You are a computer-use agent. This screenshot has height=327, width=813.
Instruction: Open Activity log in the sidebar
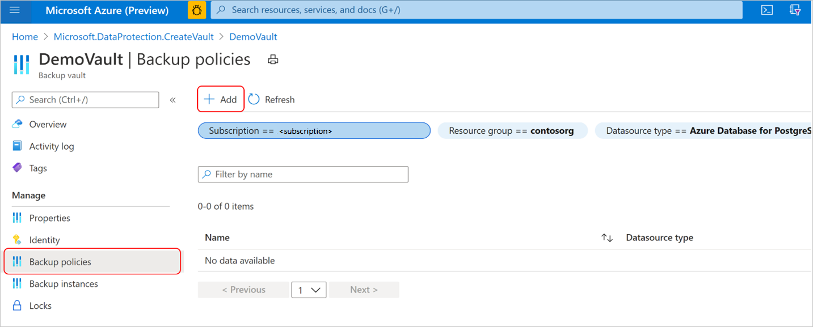click(51, 146)
